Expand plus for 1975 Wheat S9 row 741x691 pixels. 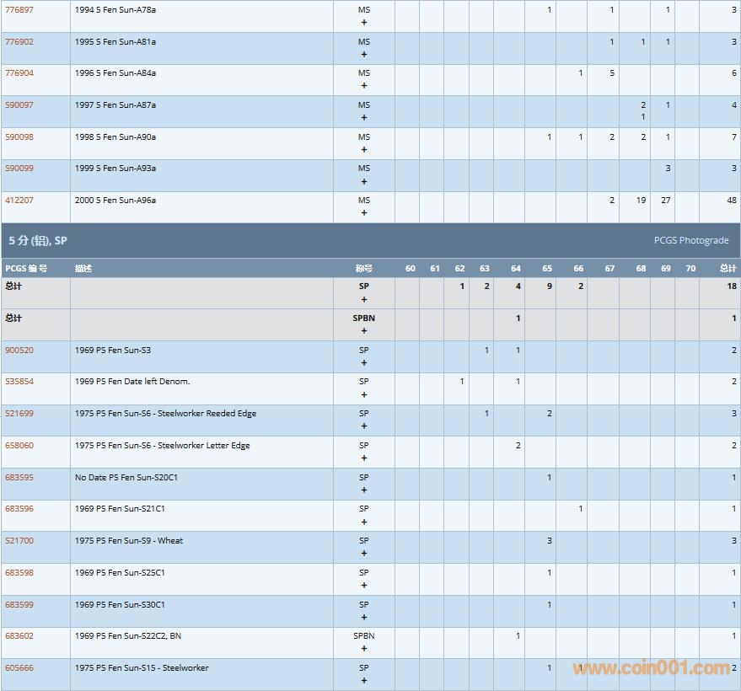364,554
